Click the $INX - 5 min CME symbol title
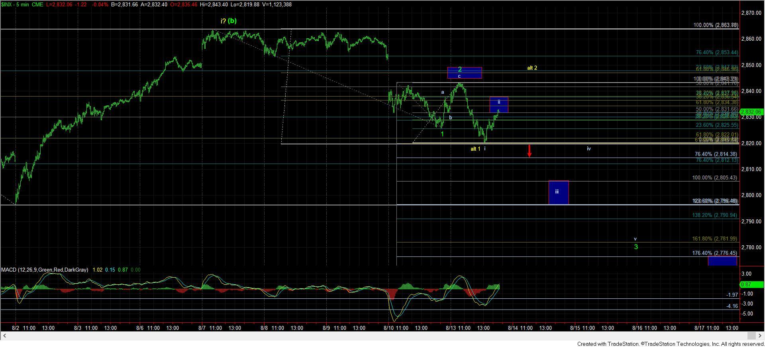The width and height of the screenshot is (765, 347). pyautogui.click(x=22, y=4)
